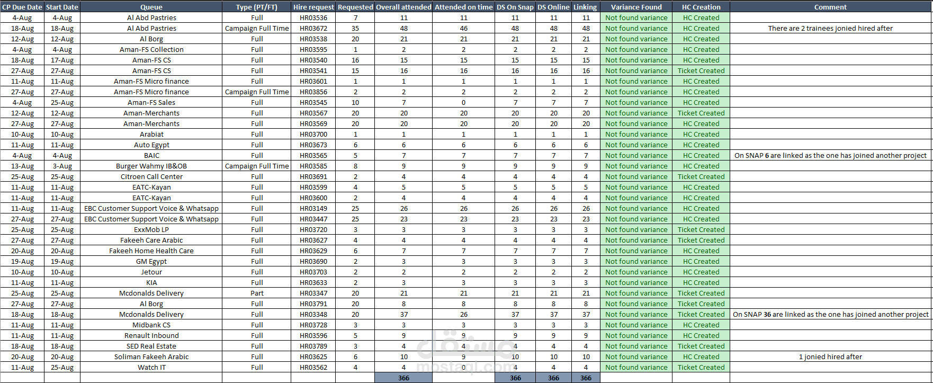Select the Watch IT queue cell
The height and width of the screenshot is (383, 933).
151,367
